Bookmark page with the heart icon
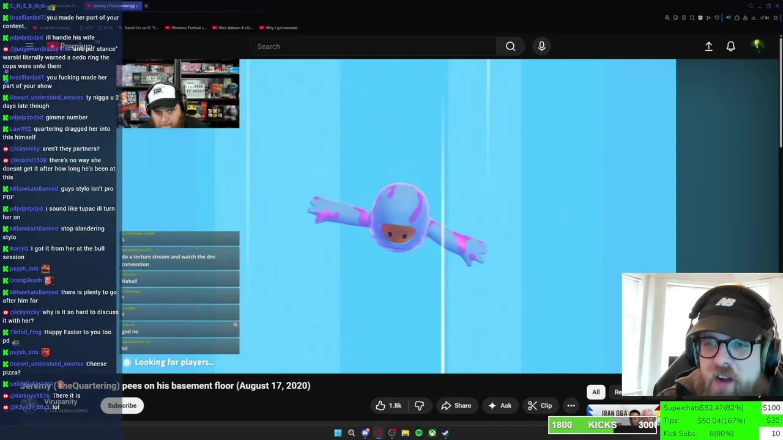Screen dimensions: 783x440 [717, 18]
